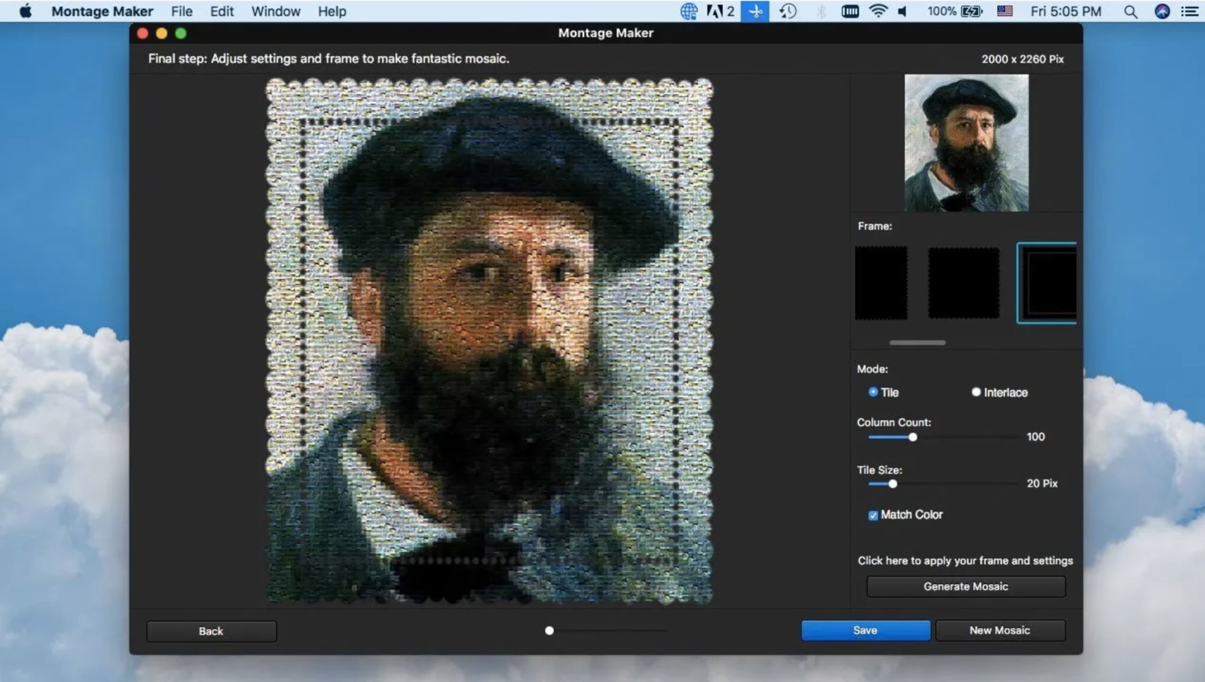Open the File menu

coord(181,11)
